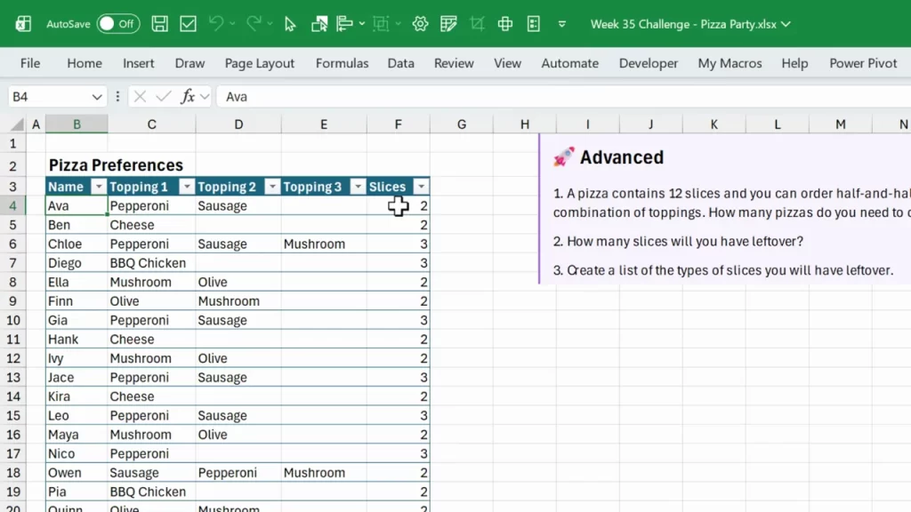Open the Topping 1 filter dropdown

[x=187, y=187]
